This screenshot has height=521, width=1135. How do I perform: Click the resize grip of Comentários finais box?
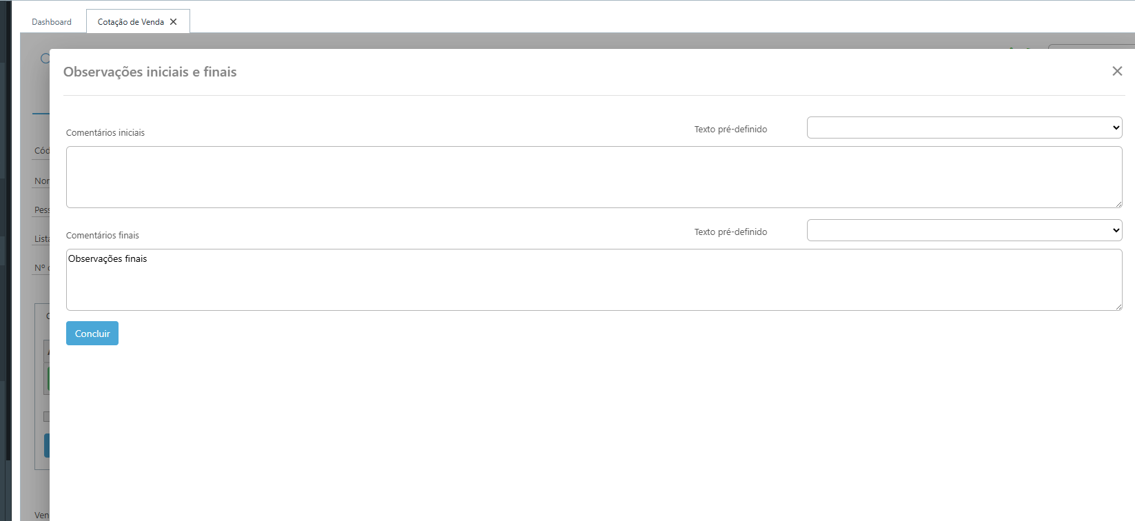[x=1118, y=306]
